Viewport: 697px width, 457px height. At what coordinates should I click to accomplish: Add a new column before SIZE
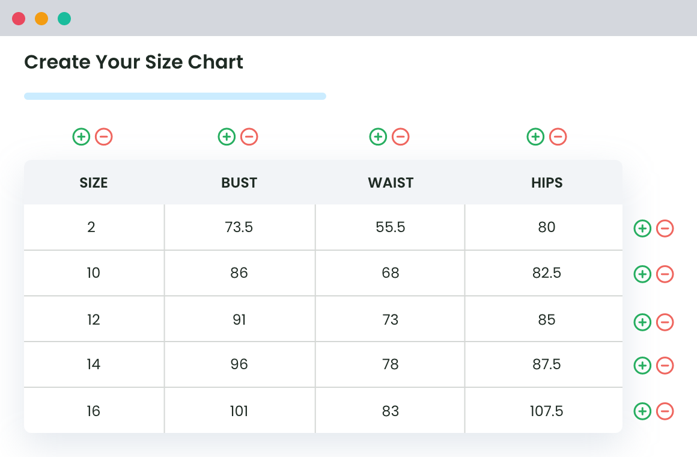point(81,136)
